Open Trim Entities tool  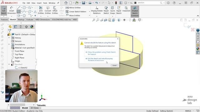(41, 10)
